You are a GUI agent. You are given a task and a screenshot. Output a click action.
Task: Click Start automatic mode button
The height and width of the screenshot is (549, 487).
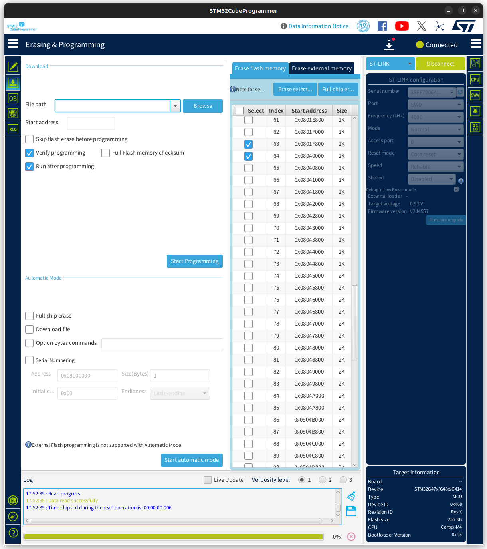point(192,460)
